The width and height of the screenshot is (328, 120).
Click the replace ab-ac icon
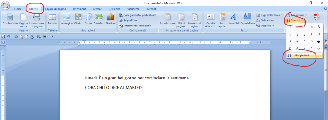pyautogui.click(x=39, y=36)
